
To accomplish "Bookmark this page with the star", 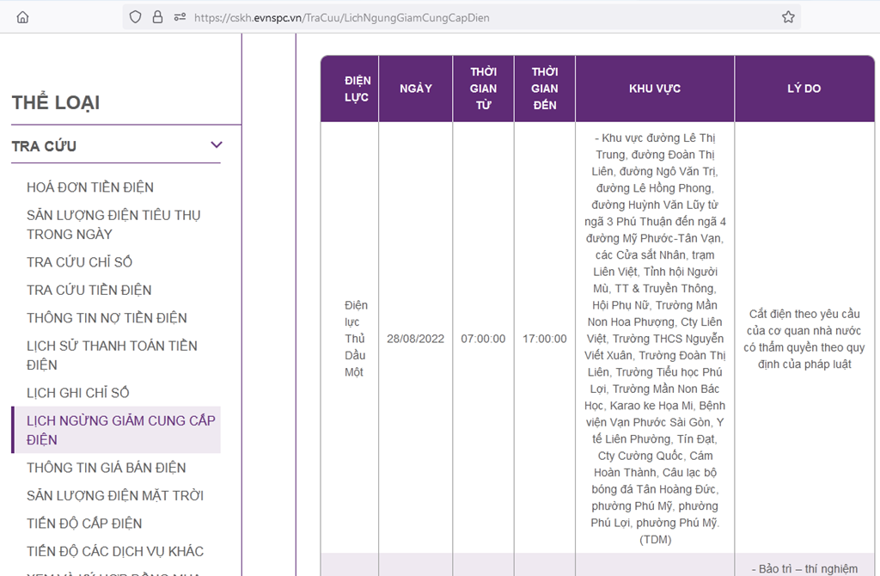I will click(x=788, y=17).
